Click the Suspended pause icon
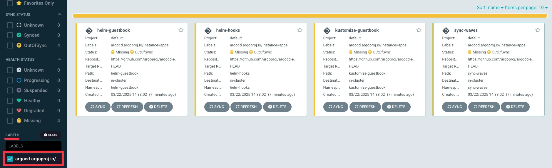Image resolution: width=552 pixels, height=168 pixels. 19,90
